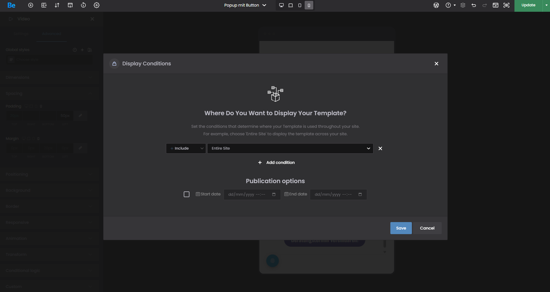Screen dimensions: 550x292
Task: Click Add condition link
Action: (x=277, y=162)
